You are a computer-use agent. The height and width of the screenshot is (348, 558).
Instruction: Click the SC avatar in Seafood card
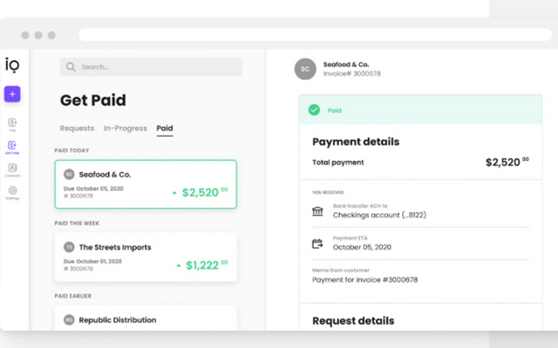coord(69,174)
